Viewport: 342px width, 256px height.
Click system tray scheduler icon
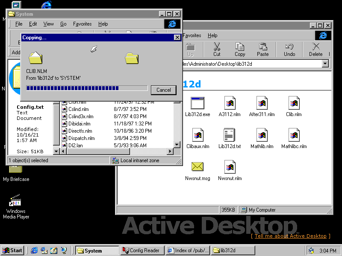[312, 250]
